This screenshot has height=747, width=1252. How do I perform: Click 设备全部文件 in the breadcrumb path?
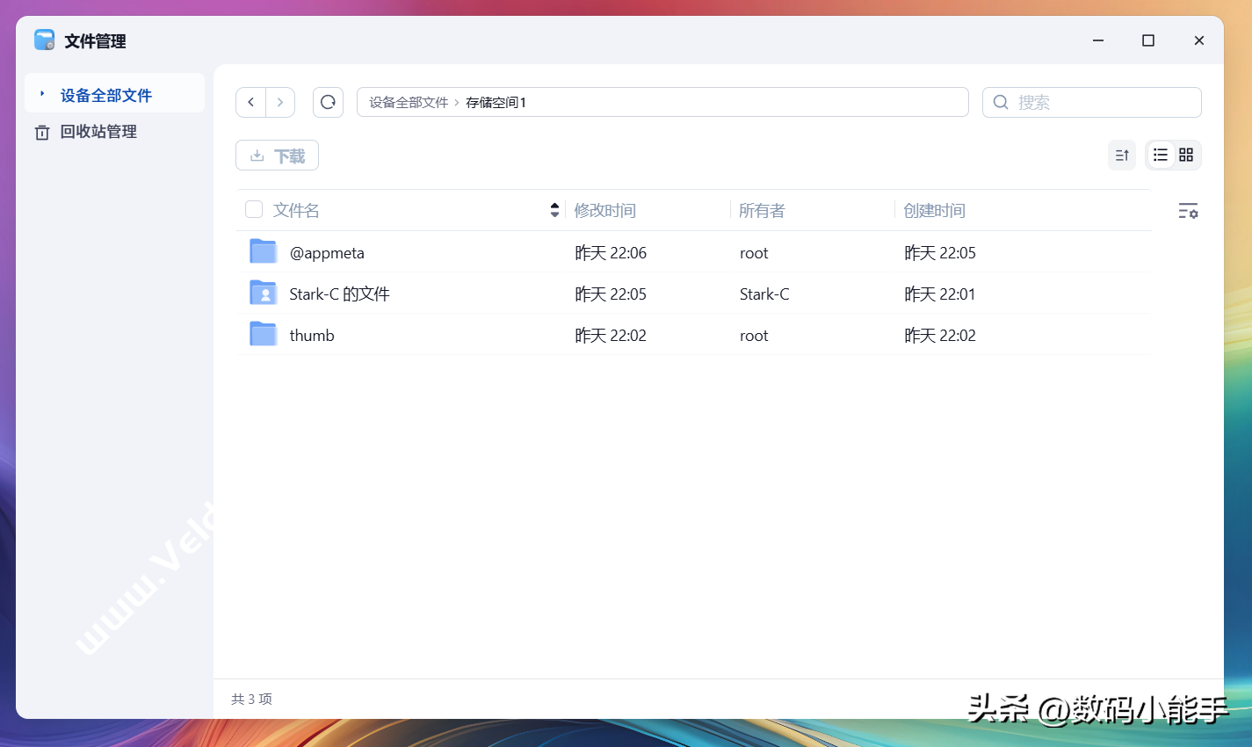click(409, 103)
